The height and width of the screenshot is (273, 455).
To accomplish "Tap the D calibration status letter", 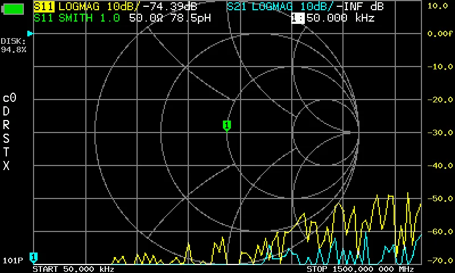I will coord(6,111).
